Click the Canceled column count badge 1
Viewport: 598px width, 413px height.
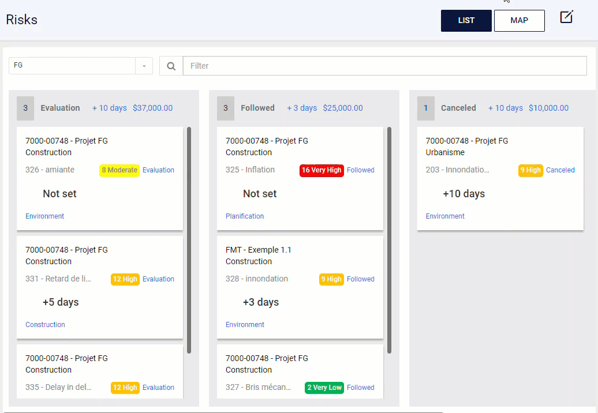click(426, 108)
